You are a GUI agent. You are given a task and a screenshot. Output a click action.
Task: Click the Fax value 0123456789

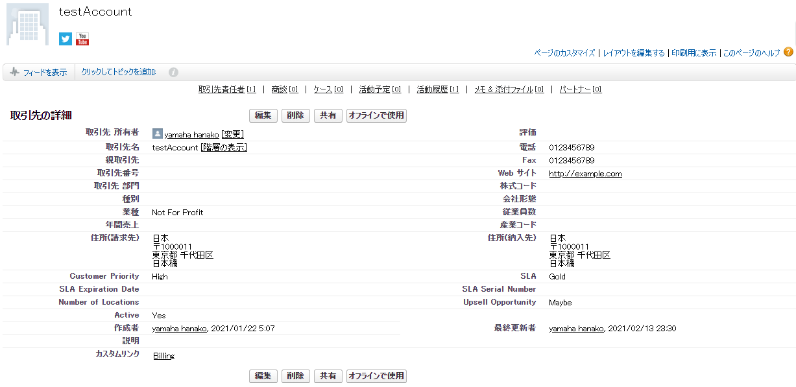pyautogui.click(x=572, y=160)
